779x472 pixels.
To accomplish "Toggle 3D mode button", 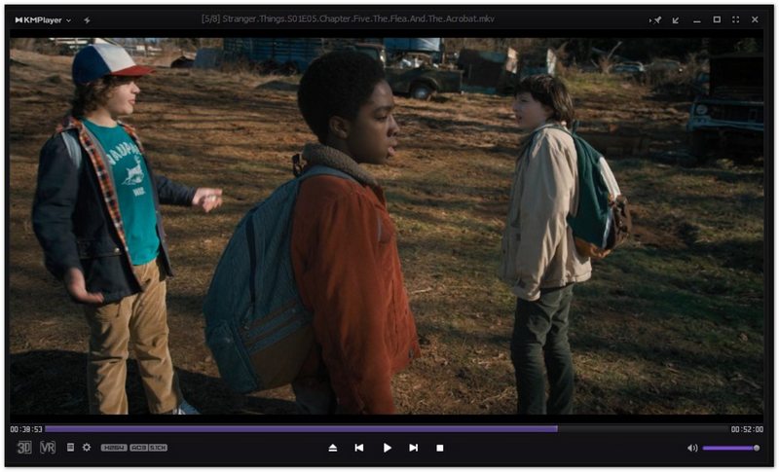I will tap(24, 448).
